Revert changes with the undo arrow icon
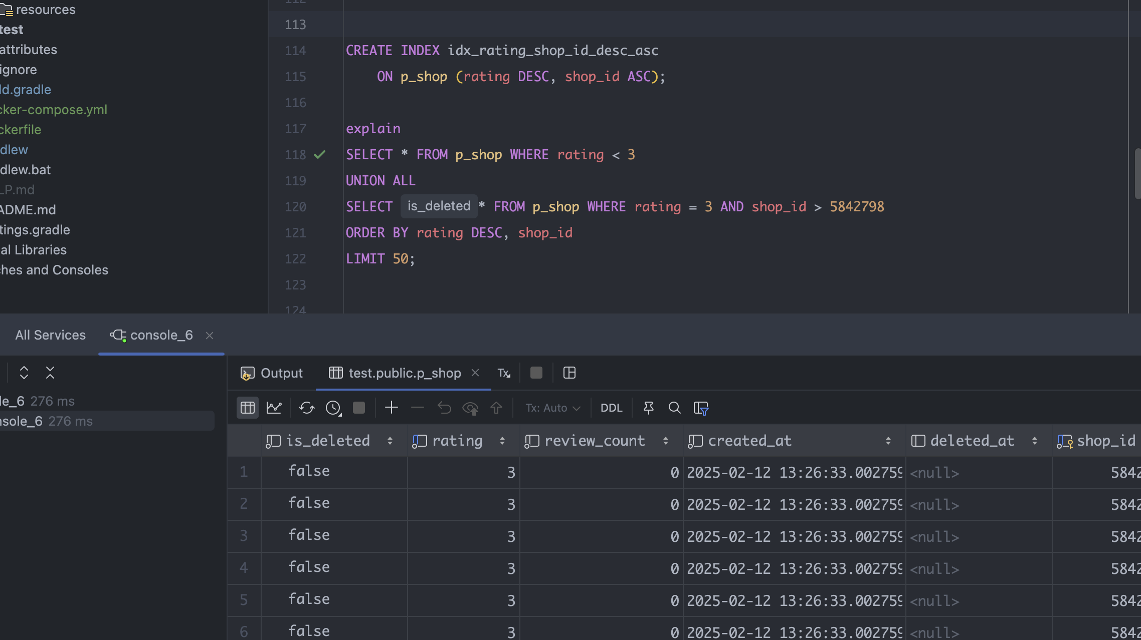 tap(444, 408)
